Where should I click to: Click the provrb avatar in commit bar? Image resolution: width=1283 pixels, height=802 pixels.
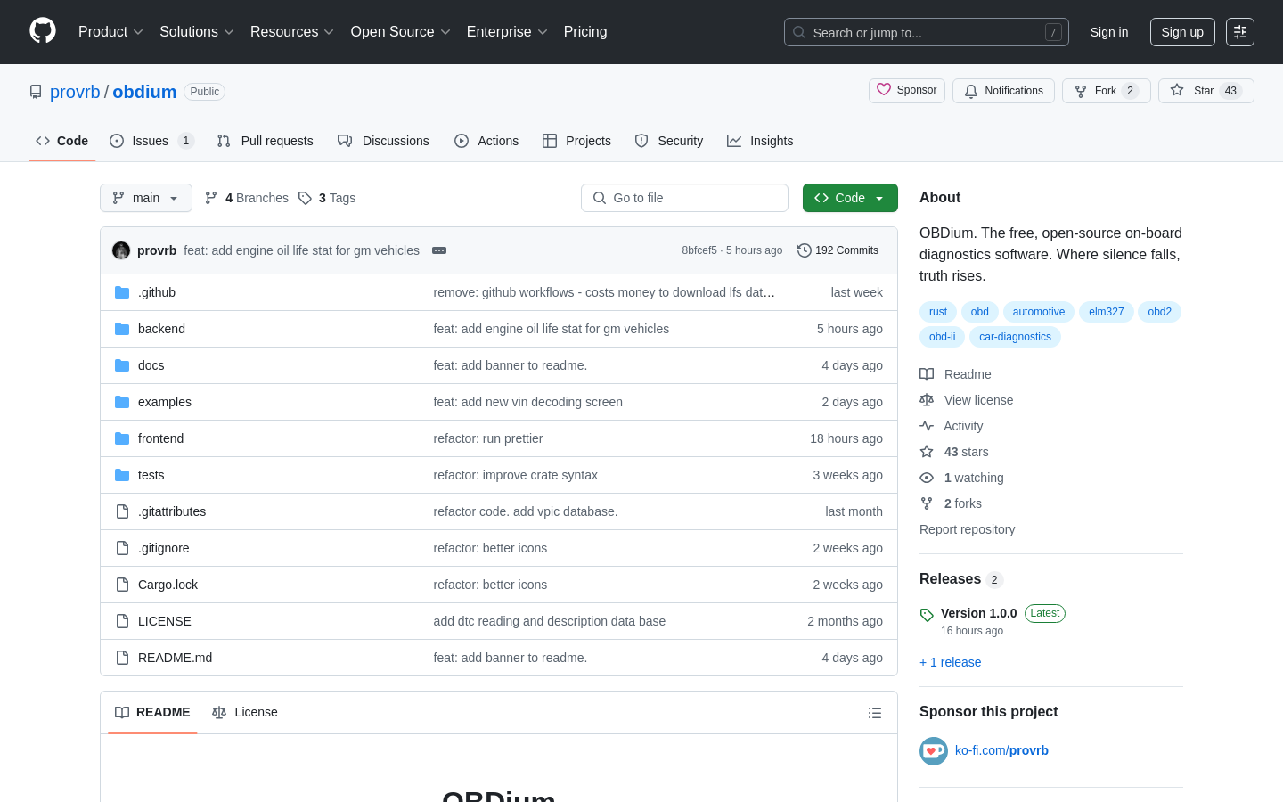pyautogui.click(x=121, y=250)
